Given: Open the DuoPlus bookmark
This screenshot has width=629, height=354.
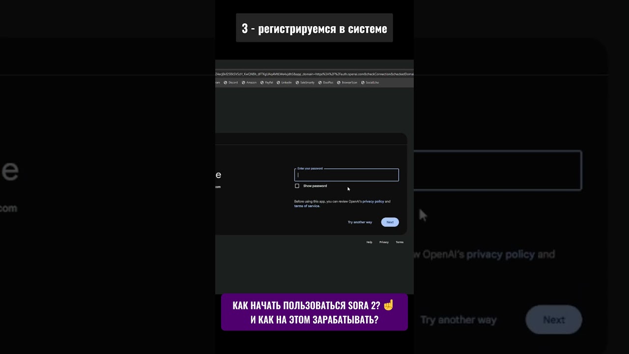Looking at the screenshot, I should coord(326,83).
